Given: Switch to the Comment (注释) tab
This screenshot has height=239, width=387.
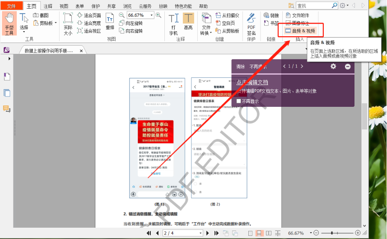Looking at the screenshot, I should coord(48,6).
